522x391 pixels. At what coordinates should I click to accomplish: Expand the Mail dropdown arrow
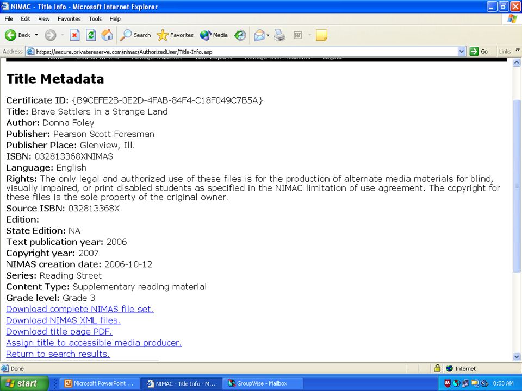click(268, 35)
